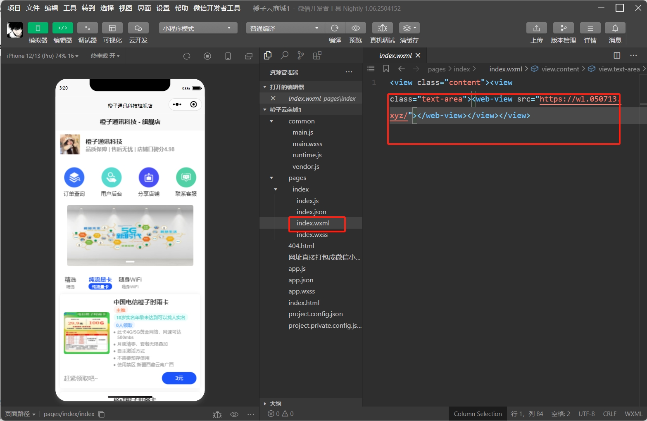Open editor more actions menu
The height and width of the screenshot is (421, 647).
tap(634, 55)
